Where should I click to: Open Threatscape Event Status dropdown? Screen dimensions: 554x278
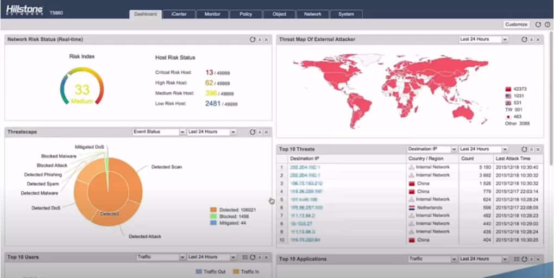pos(159,132)
